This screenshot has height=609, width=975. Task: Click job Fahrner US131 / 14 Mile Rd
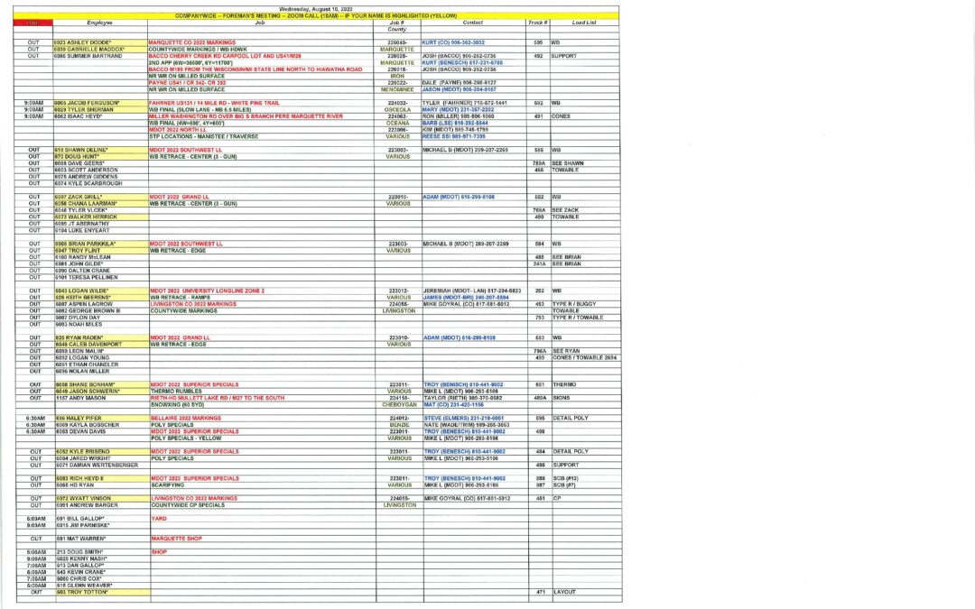214,103
